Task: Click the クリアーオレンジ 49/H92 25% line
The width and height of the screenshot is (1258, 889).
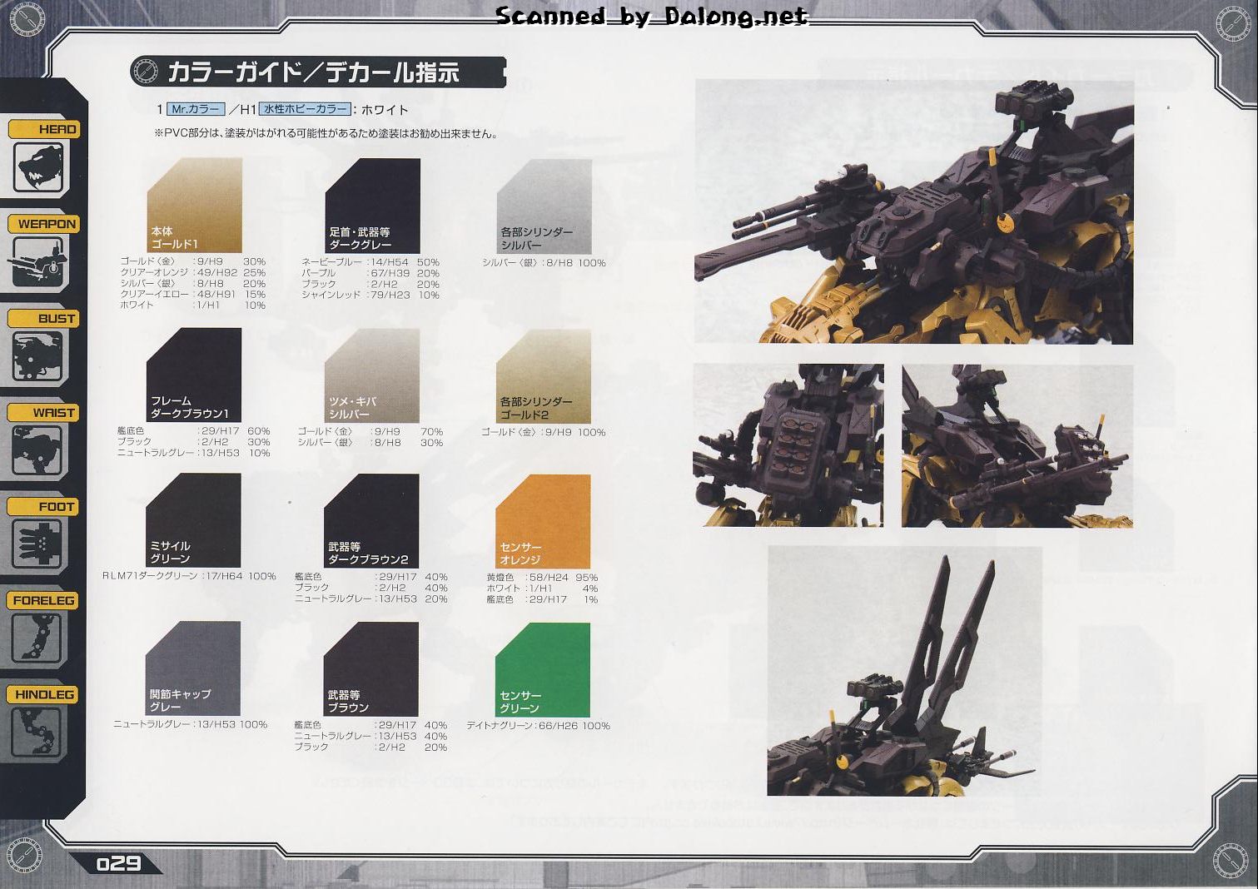Action: point(193,273)
